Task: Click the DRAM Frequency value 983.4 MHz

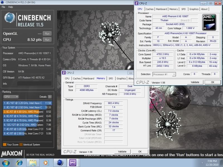Action: tap(113, 103)
